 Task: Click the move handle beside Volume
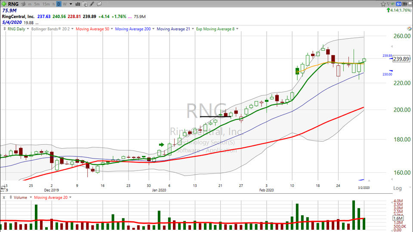tap(11, 197)
